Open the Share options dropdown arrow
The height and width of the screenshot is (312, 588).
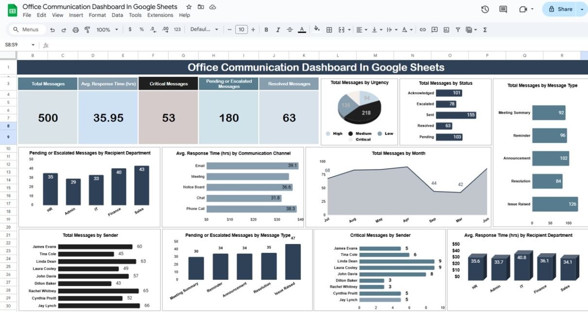pyautogui.click(x=582, y=9)
